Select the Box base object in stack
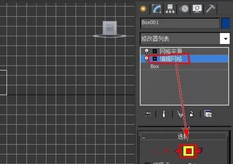 click(x=154, y=67)
